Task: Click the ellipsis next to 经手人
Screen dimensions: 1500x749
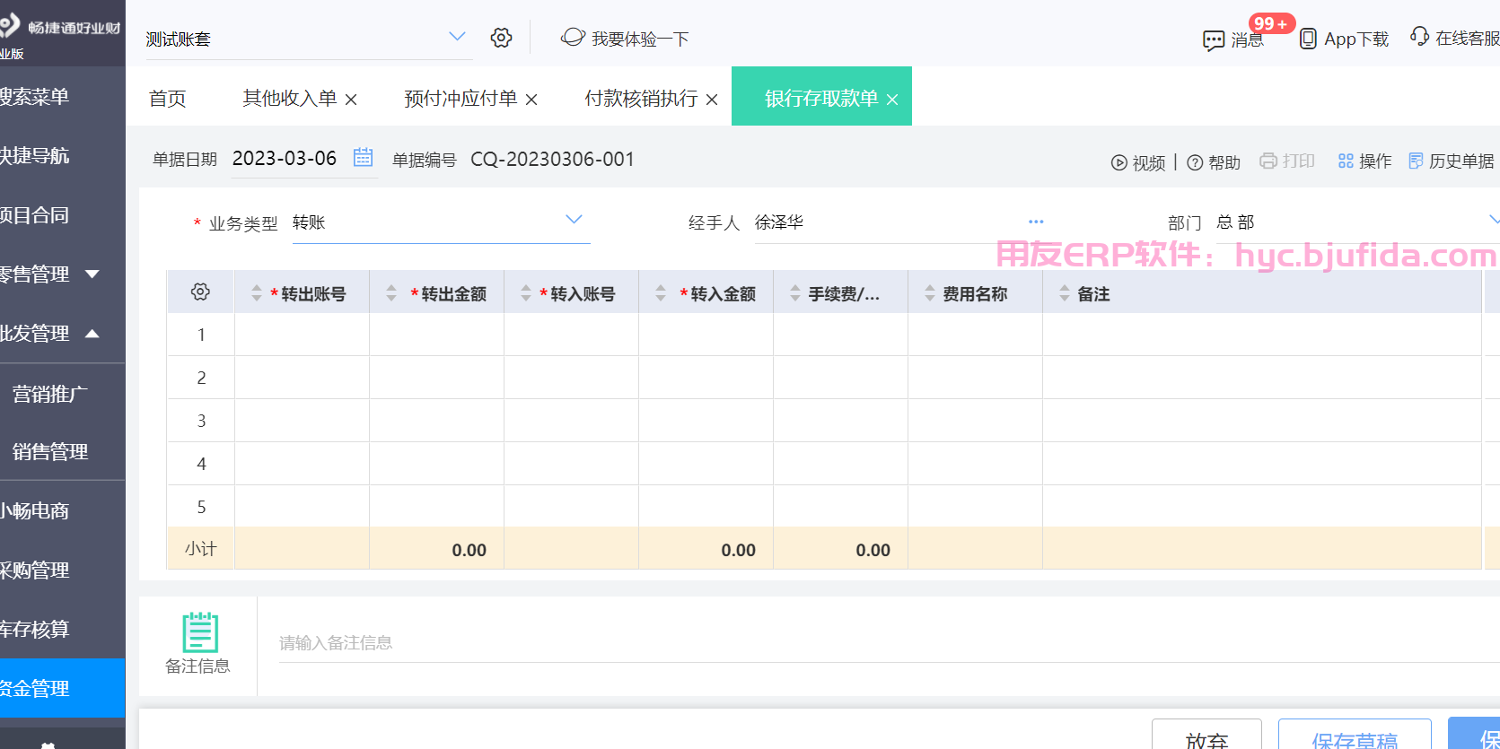Action: 1036,222
